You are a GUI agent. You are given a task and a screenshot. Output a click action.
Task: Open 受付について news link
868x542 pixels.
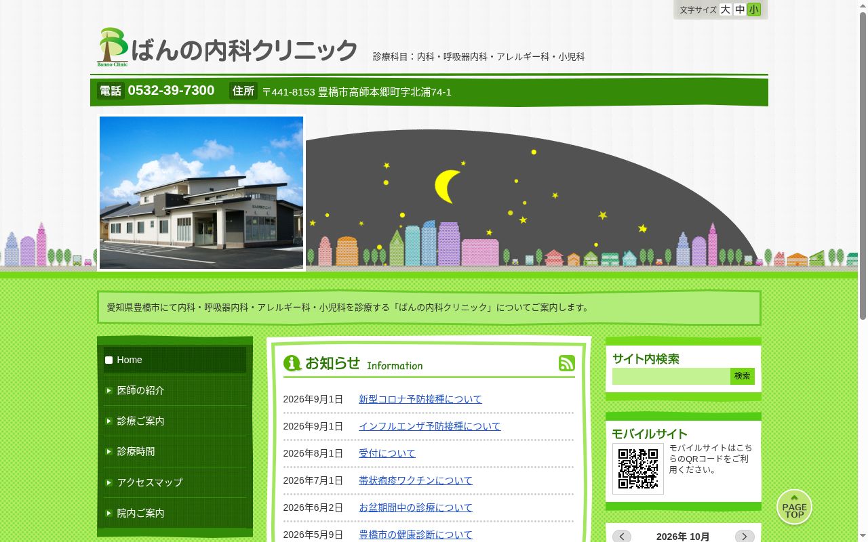387,453
